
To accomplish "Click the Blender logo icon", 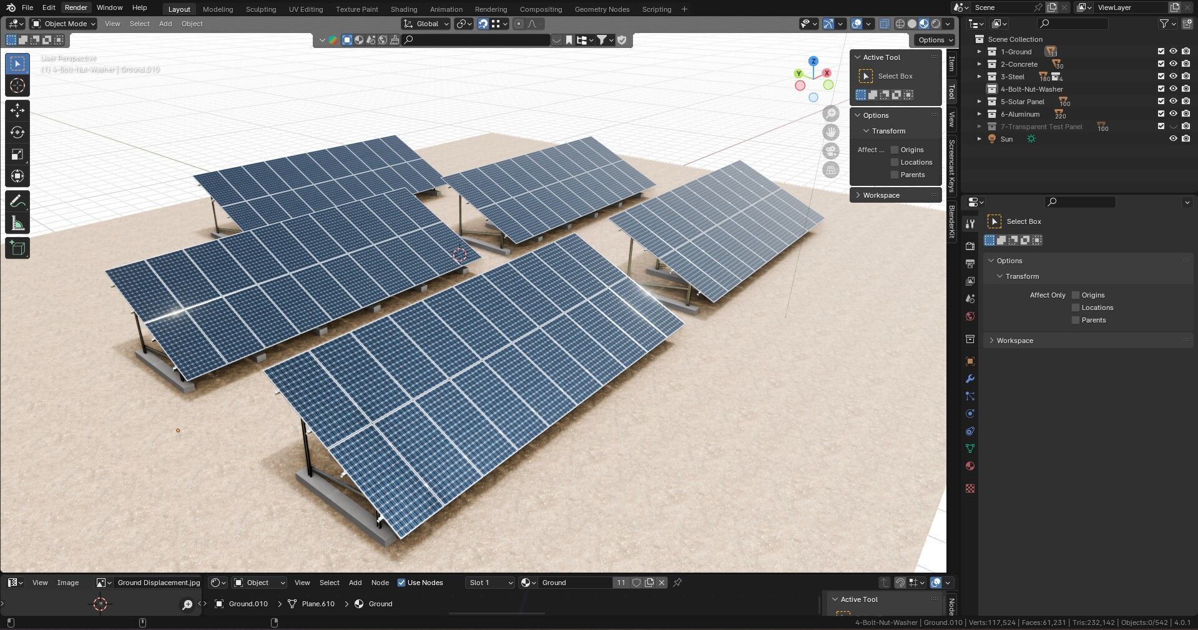I will pos(11,7).
